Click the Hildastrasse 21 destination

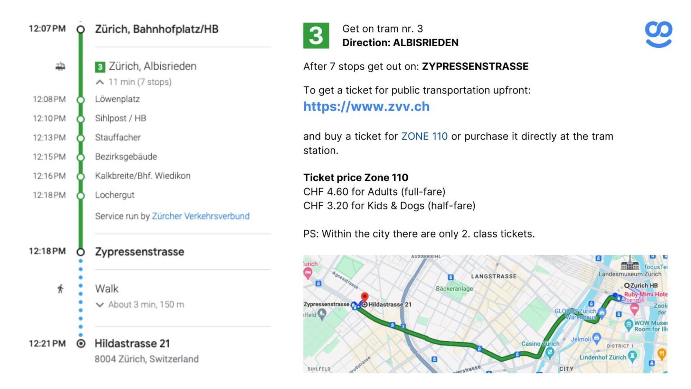point(132,343)
